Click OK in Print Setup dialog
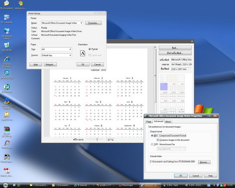Image resolution: width=235 pixels, height=188 pixels. pyautogui.click(x=83, y=65)
